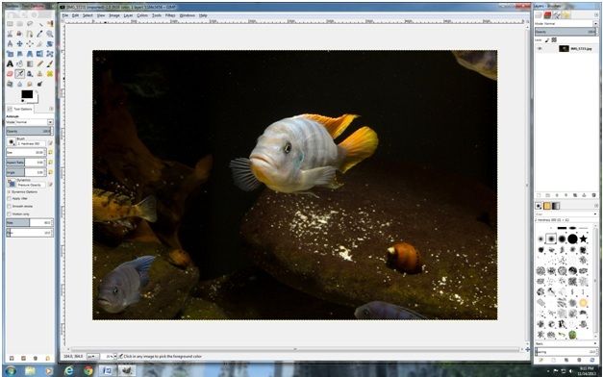Image resolution: width=603 pixels, height=377 pixels.
Task: Toggle visibility eye of IMG layer
Action: tap(540, 48)
